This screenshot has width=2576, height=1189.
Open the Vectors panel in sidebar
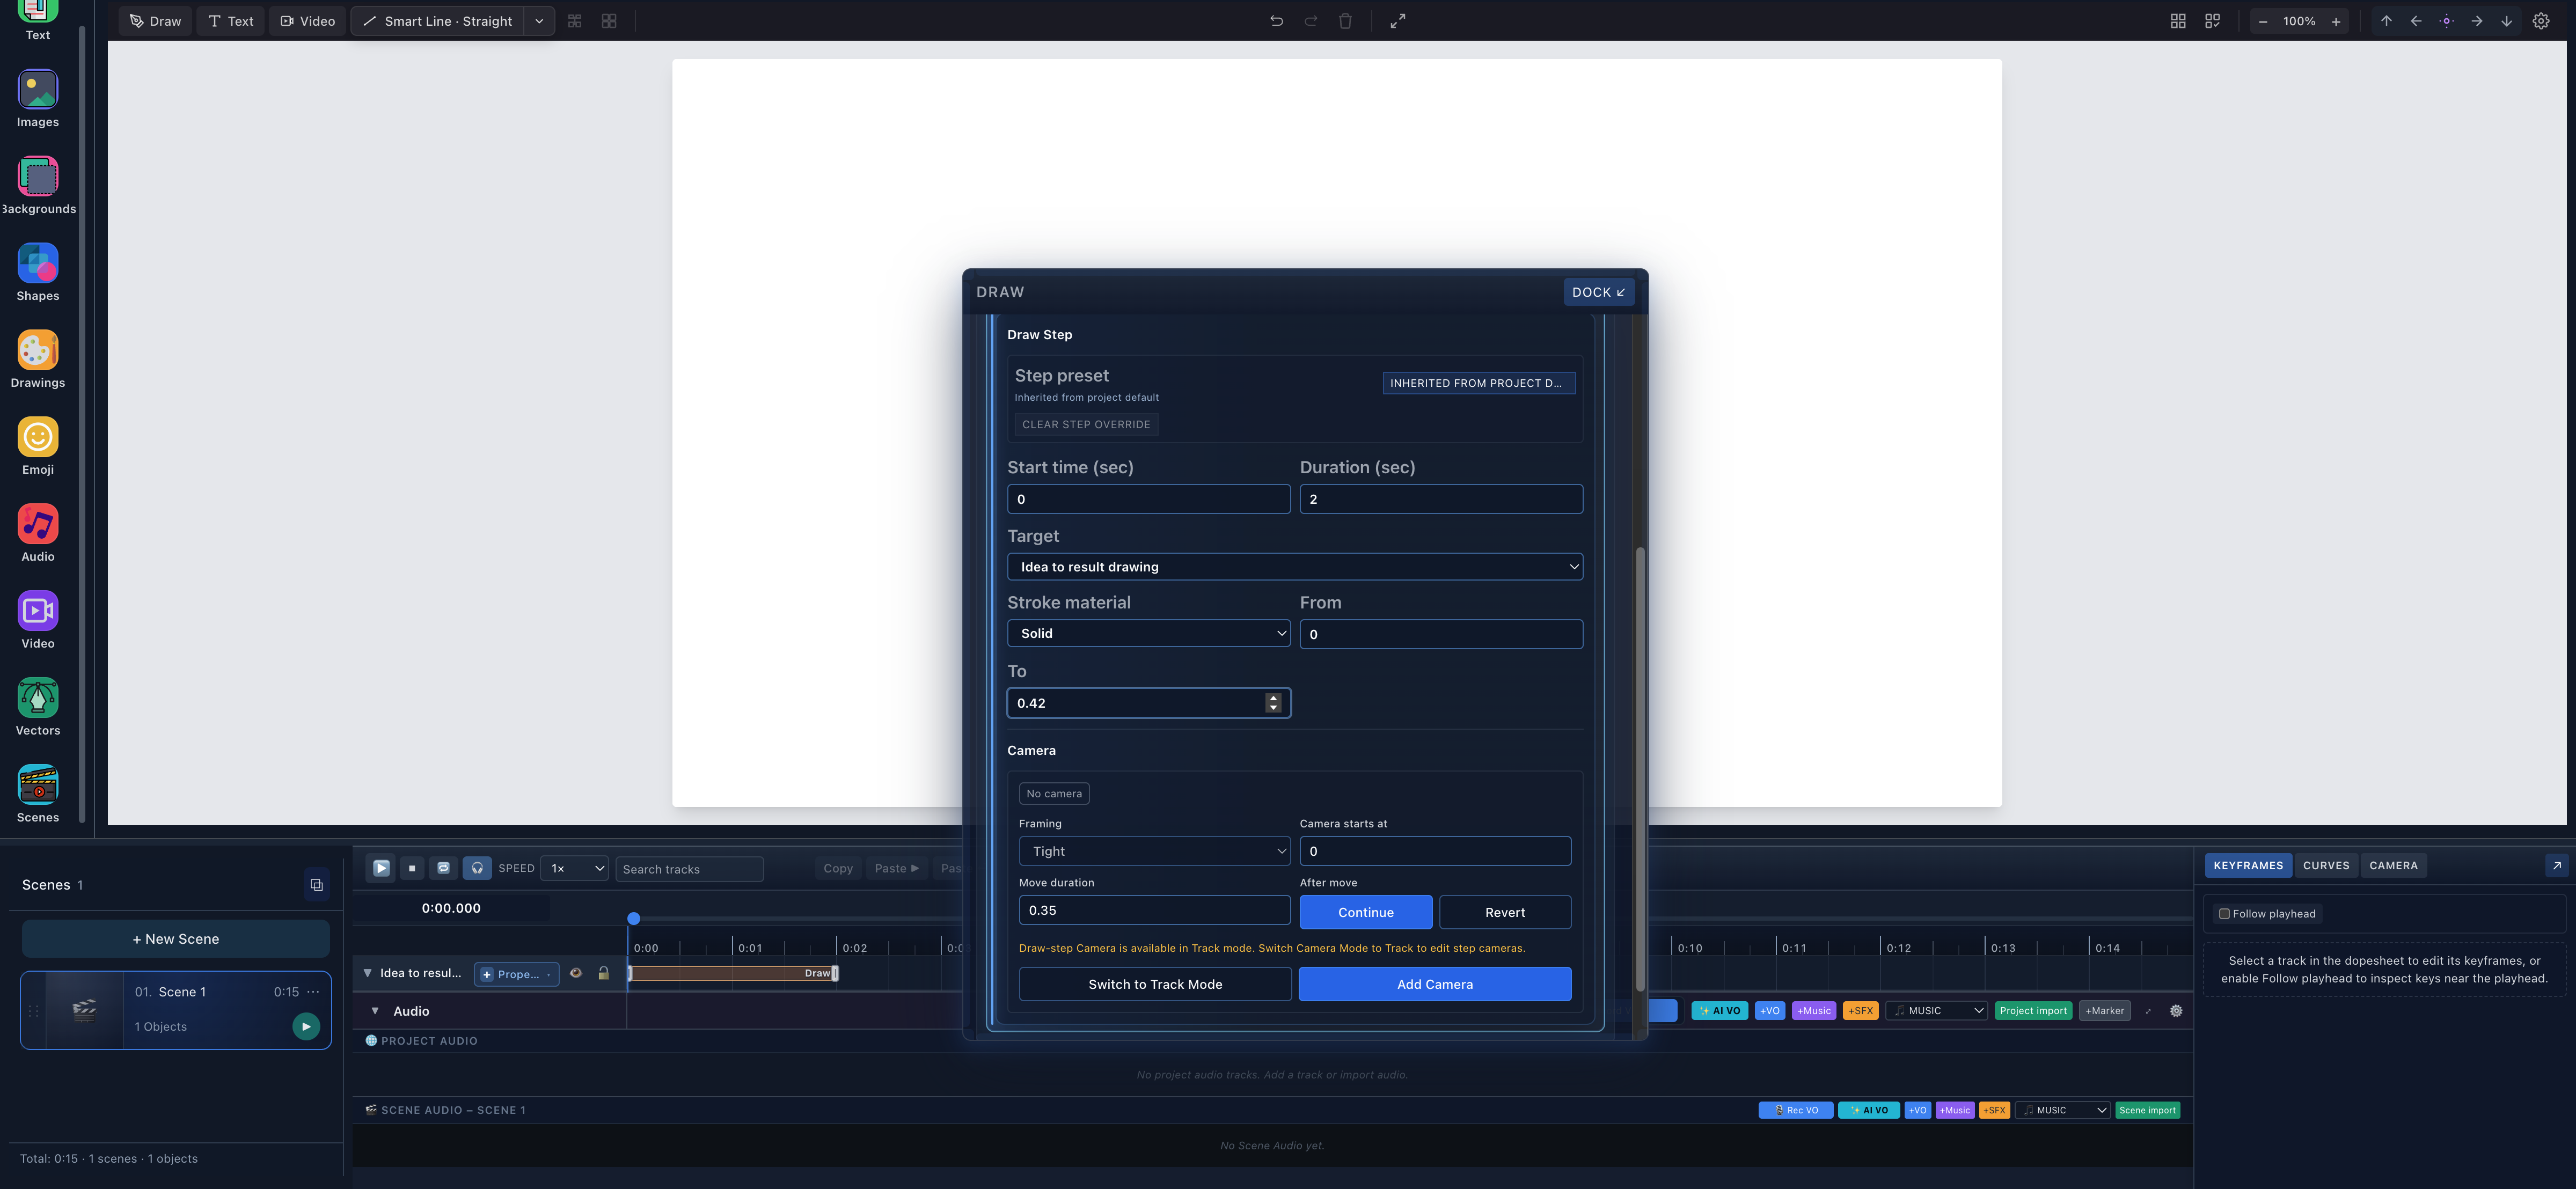[38, 698]
